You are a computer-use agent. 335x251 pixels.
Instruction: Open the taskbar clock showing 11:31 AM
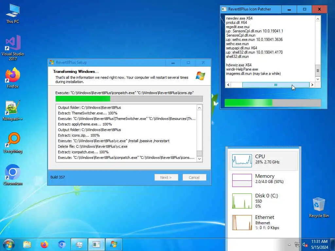pyautogui.click(x=319, y=244)
